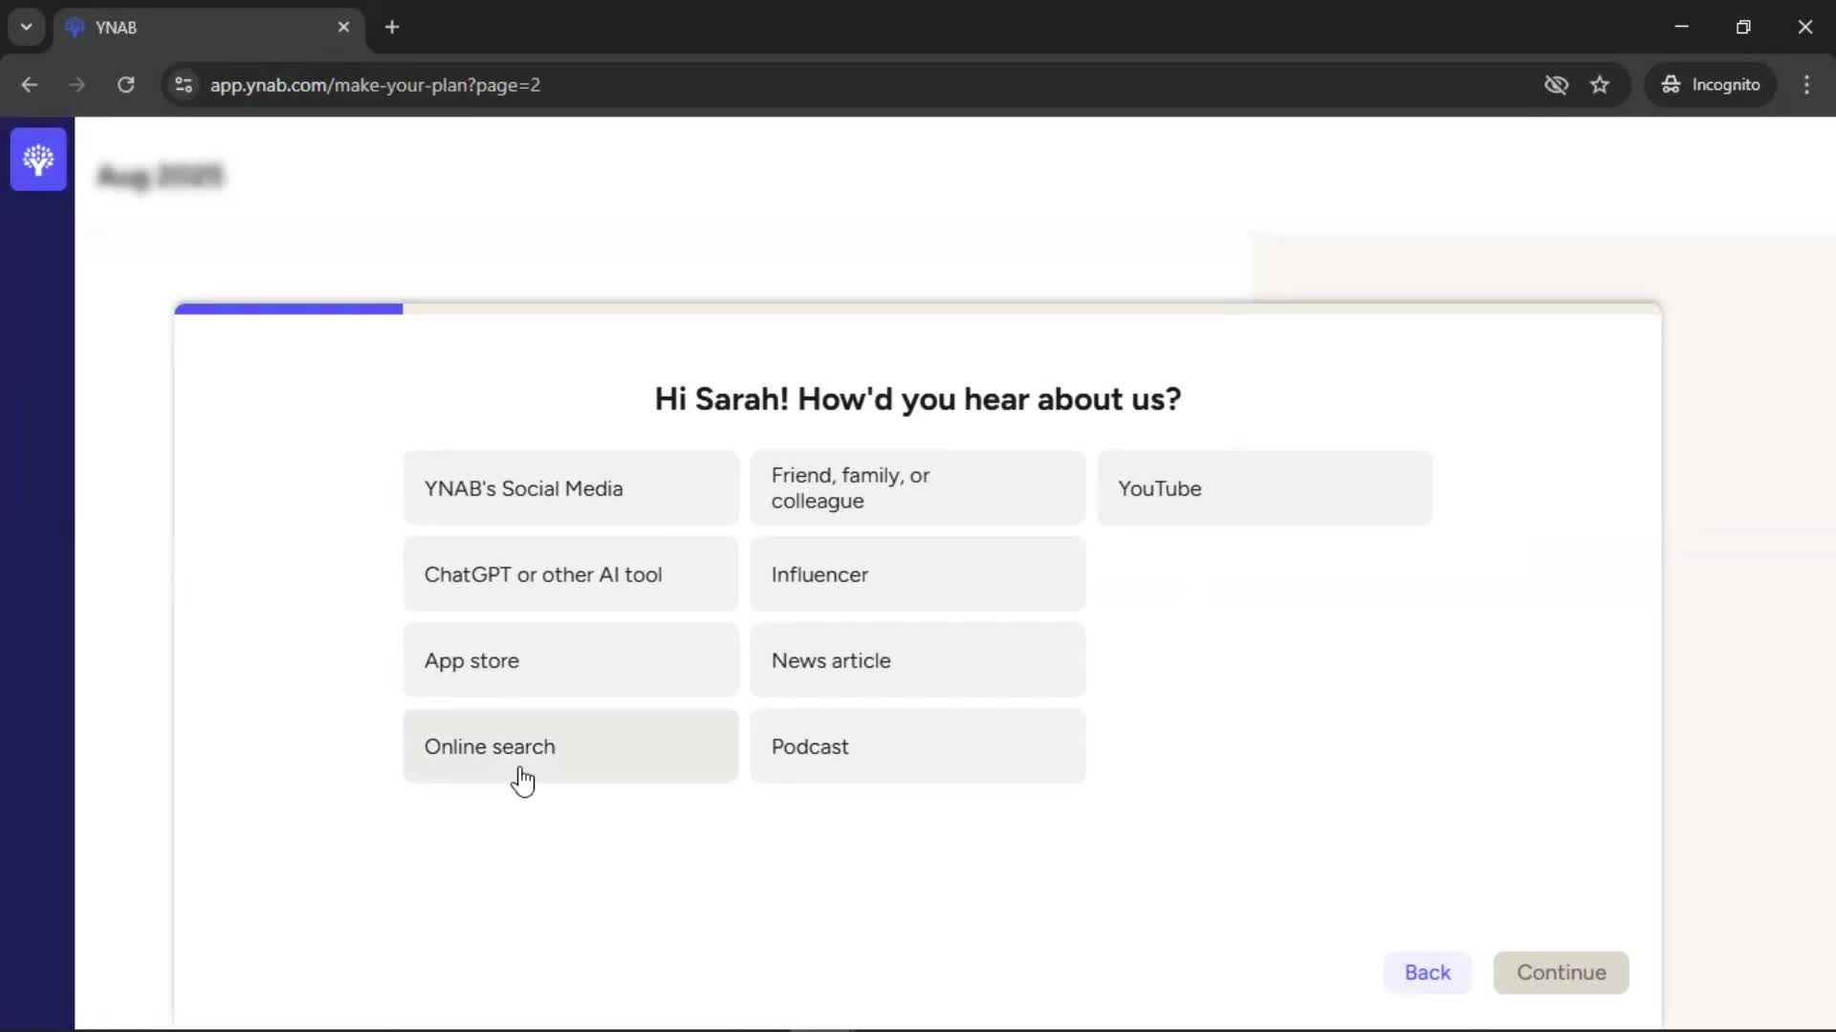This screenshot has width=1836, height=1032.
Task: Click the browser forward arrow
Action: pos(77,85)
